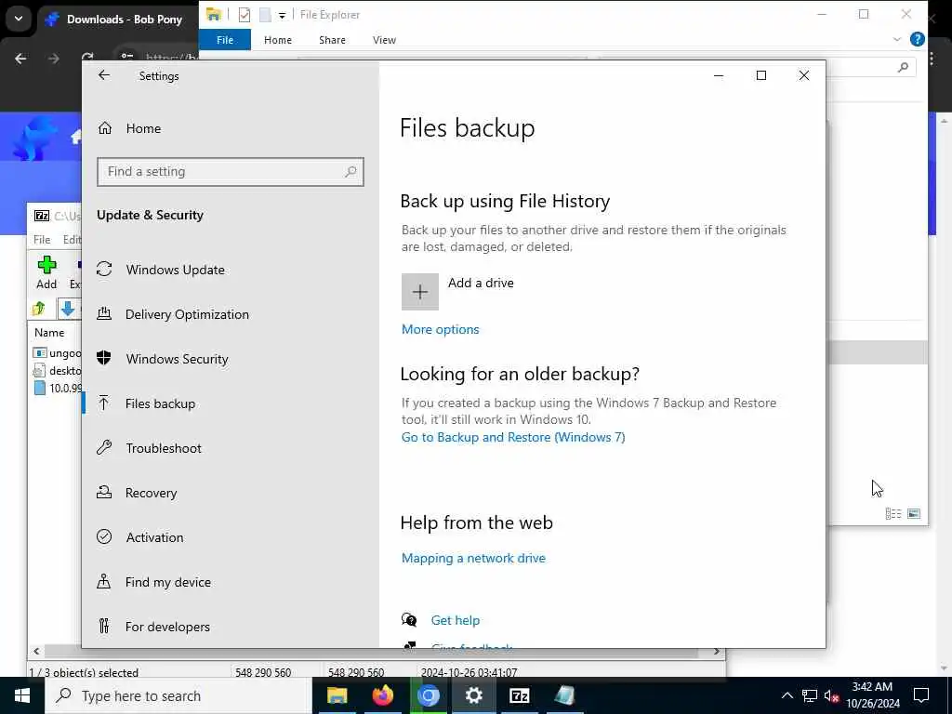Open Firefox from the taskbar
This screenshot has width=952, height=714.
point(382,695)
